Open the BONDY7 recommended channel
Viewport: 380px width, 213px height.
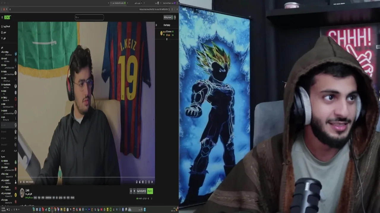[x=9, y=182]
